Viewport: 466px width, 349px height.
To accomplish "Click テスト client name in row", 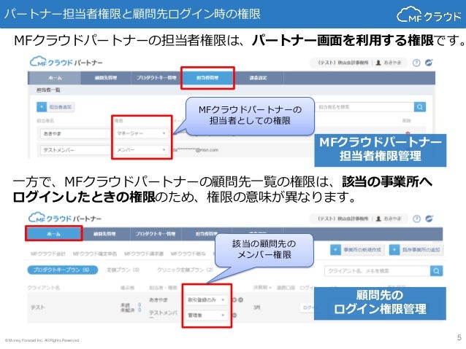I will (38, 307).
